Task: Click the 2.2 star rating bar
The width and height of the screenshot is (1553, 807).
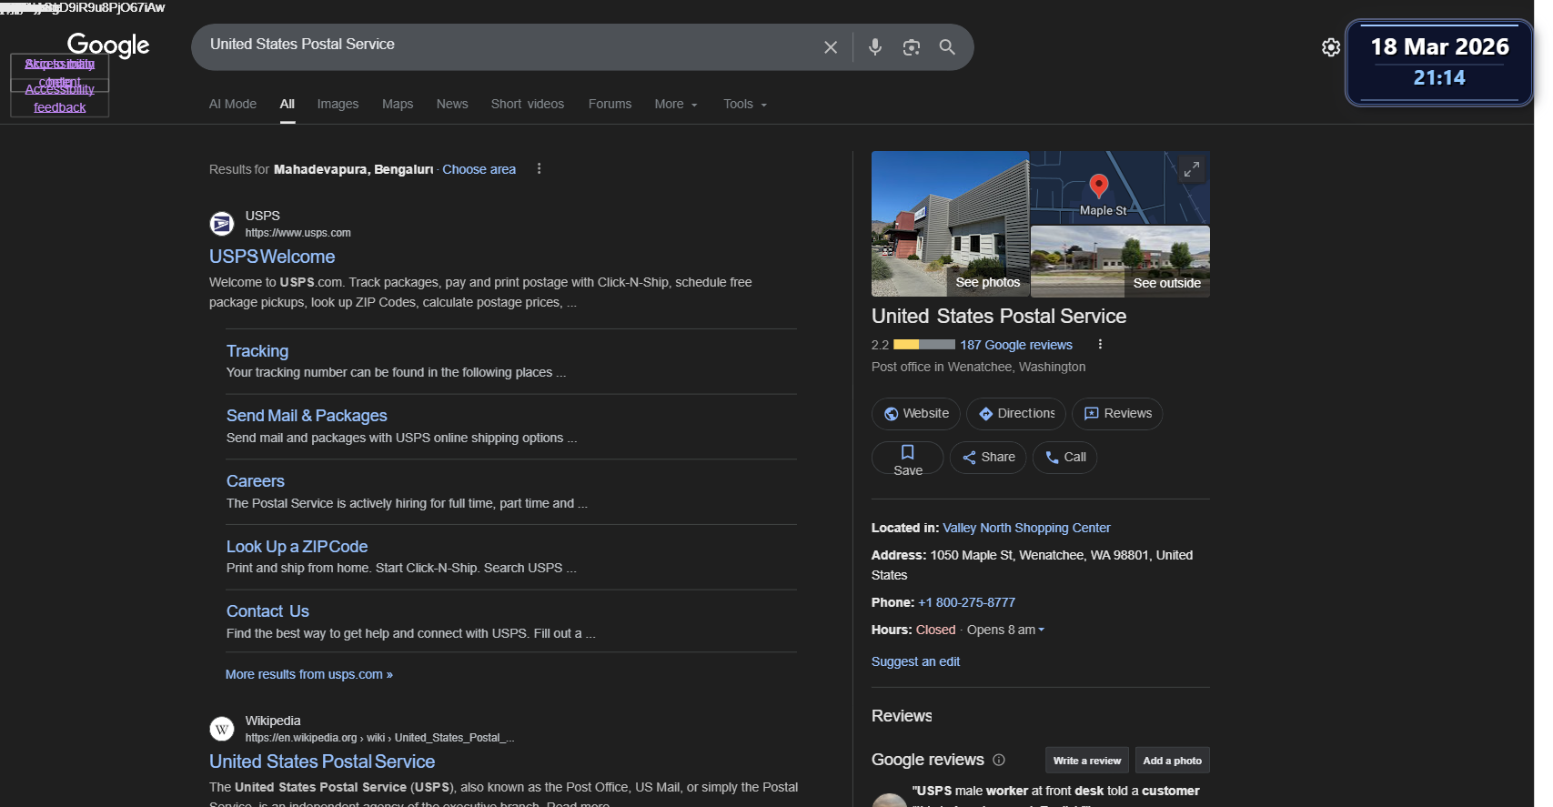Action: pos(924,345)
